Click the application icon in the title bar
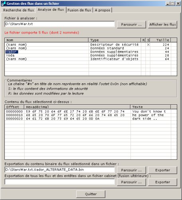The width and height of the screenshot is (182, 200). (4, 4)
